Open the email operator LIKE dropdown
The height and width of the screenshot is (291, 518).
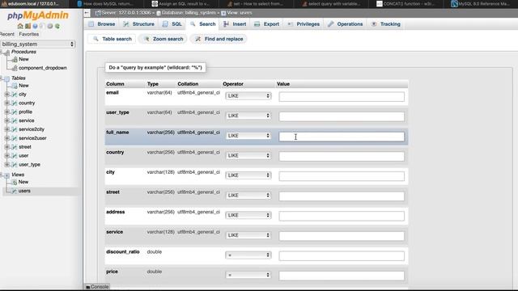[x=248, y=95]
